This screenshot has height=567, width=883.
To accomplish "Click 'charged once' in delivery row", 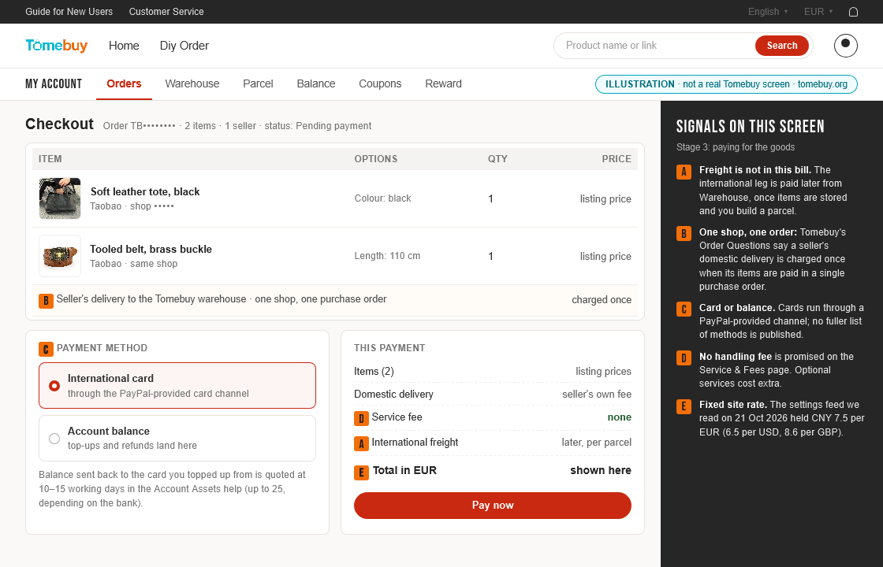I will coord(602,300).
